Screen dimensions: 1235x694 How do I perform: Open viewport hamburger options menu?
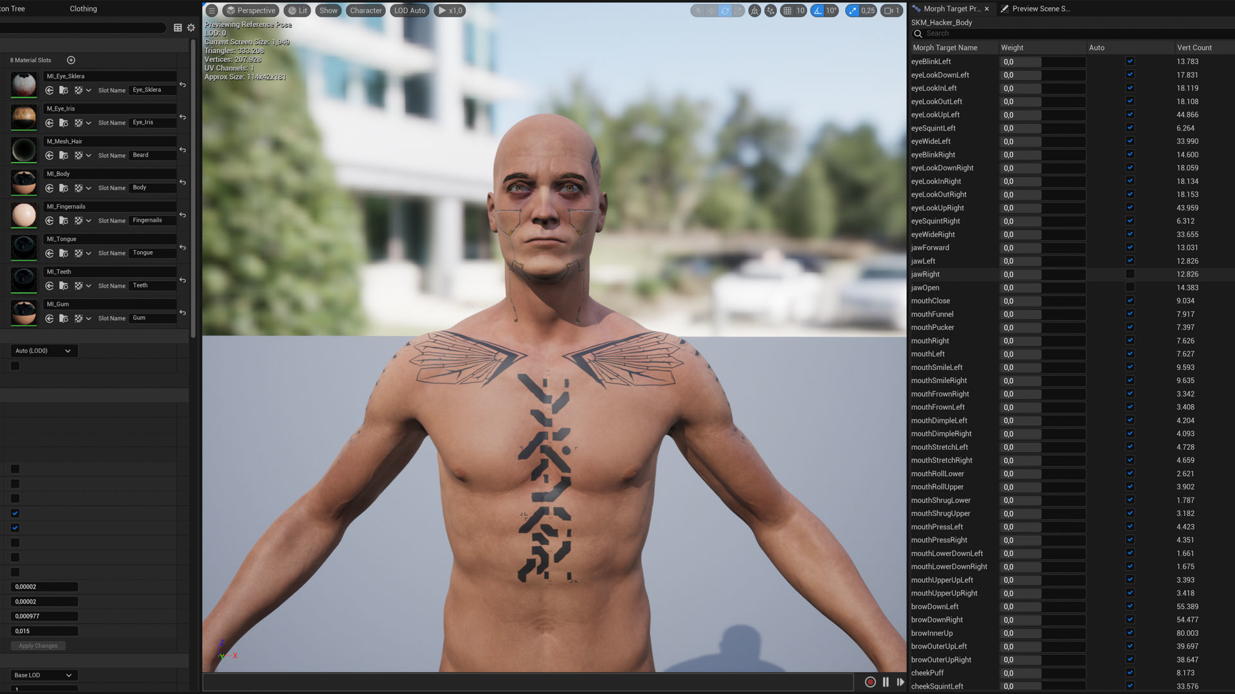click(212, 11)
